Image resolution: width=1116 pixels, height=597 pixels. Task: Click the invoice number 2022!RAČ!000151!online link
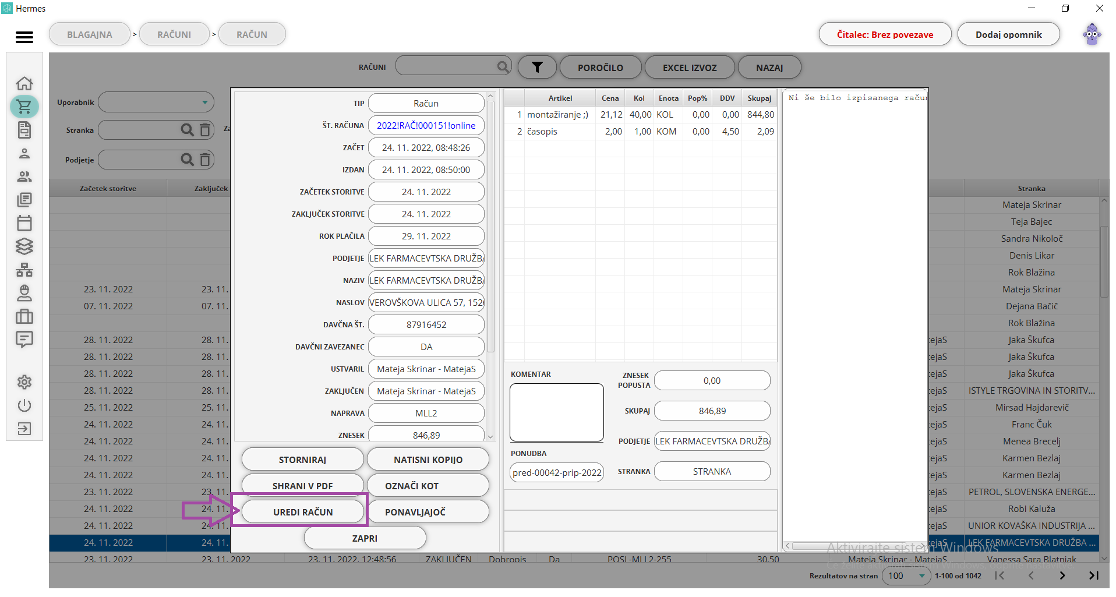(x=426, y=125)
